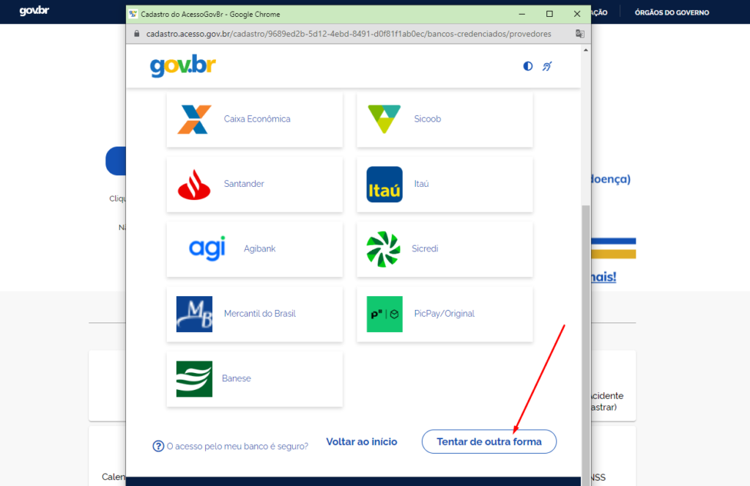Choose the Banese bank label
750x486 pixels.
pyautogui.click(x=237, y=378)
